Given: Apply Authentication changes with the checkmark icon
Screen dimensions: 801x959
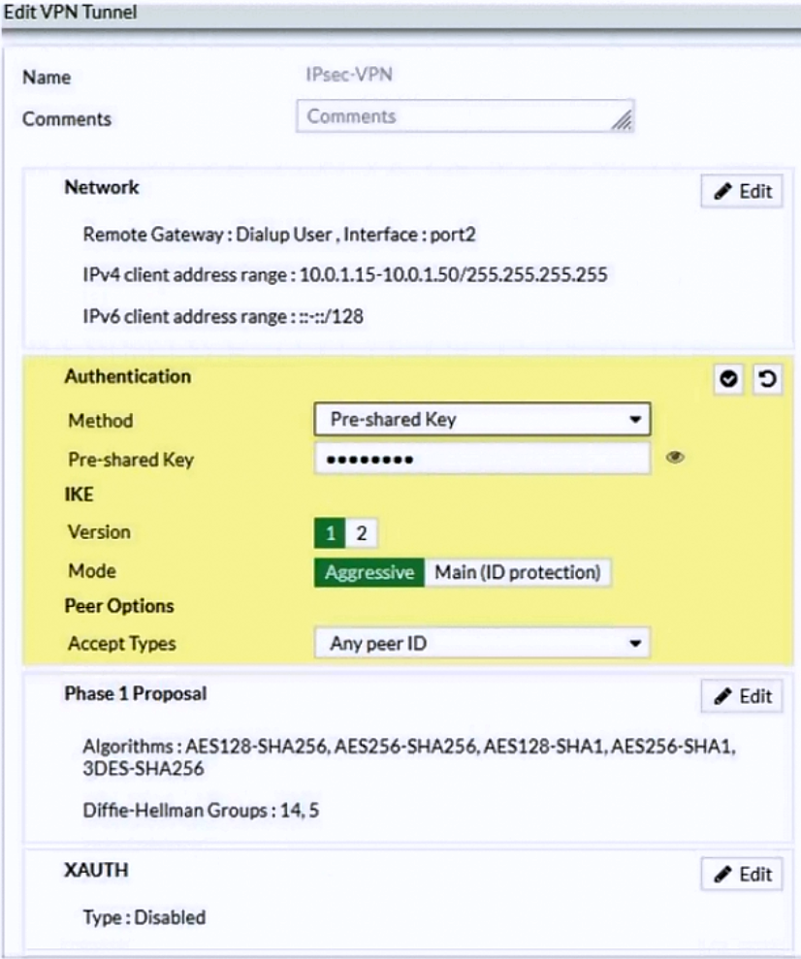Looking at the screenshot, I should coord(728,380).
